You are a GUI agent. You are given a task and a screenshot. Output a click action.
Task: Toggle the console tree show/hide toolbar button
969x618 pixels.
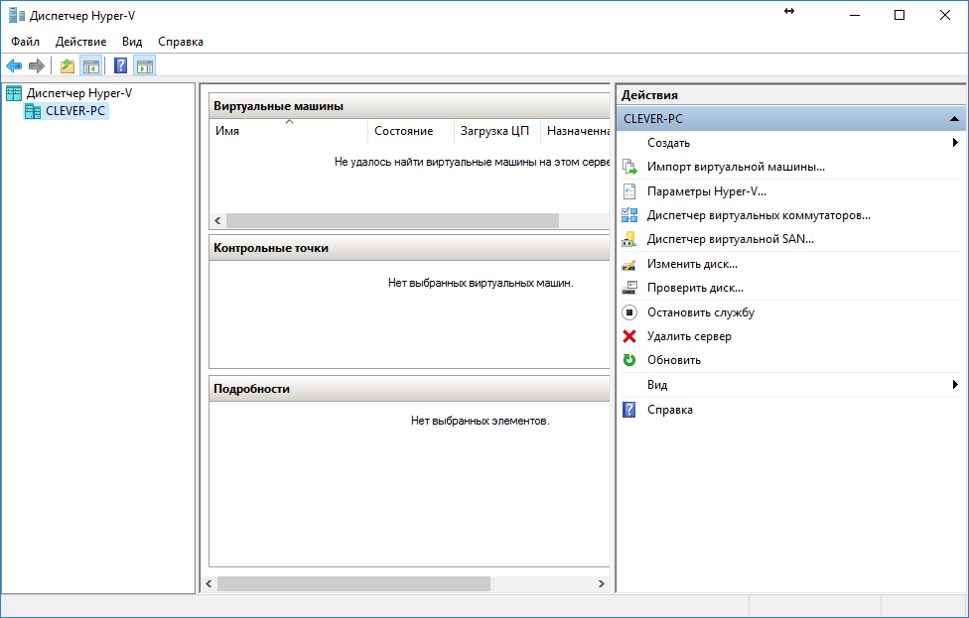[x=90, y=66]
